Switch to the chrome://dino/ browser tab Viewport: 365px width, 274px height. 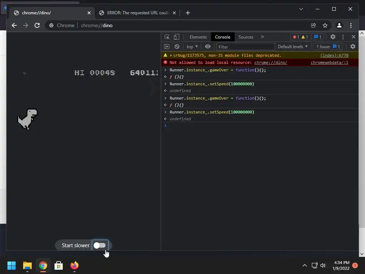click(x=52, y=13)
